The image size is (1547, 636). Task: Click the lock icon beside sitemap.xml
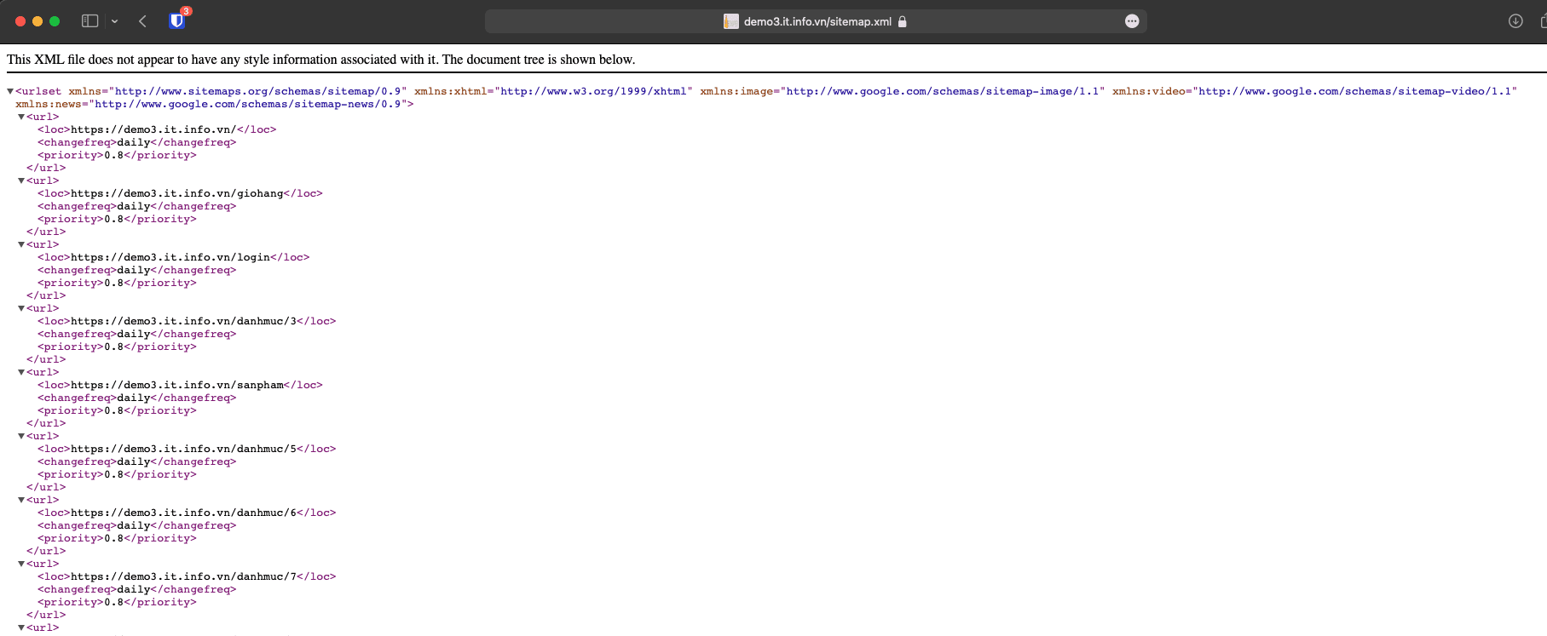tap(903, 21)
